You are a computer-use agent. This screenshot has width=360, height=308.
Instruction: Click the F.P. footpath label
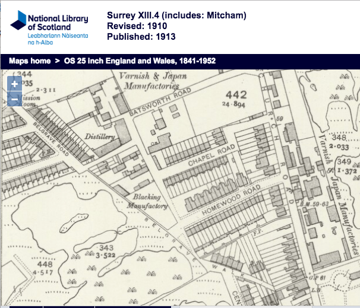pos(258,233)
